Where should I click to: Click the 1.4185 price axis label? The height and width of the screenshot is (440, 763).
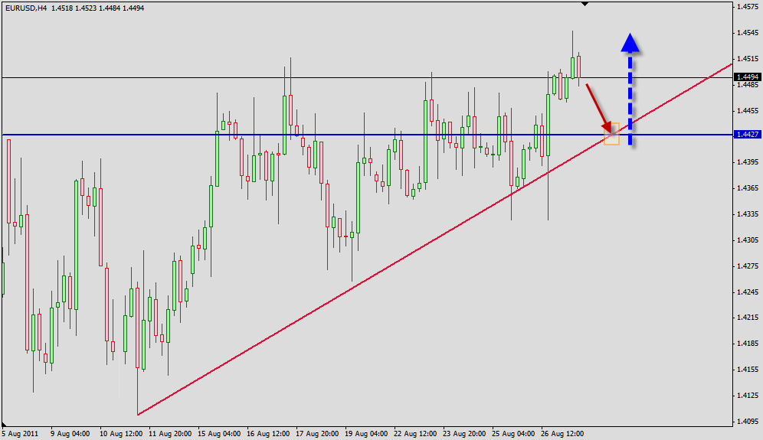pyautogui.click(x=748, y=344)
